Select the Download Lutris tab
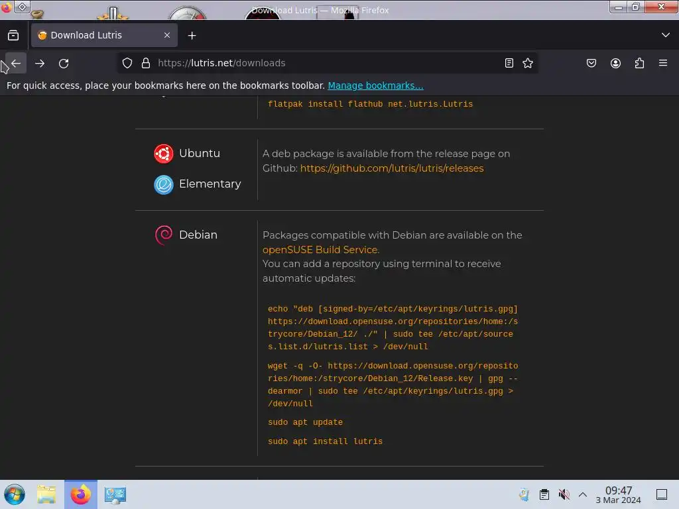This screenshot has height=509, width=679. click(104, 35)
